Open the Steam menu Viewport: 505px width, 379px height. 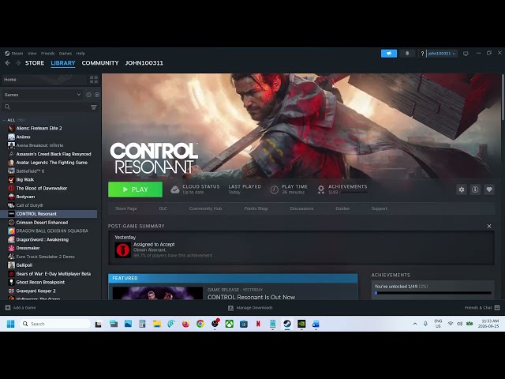click(17, 54)
